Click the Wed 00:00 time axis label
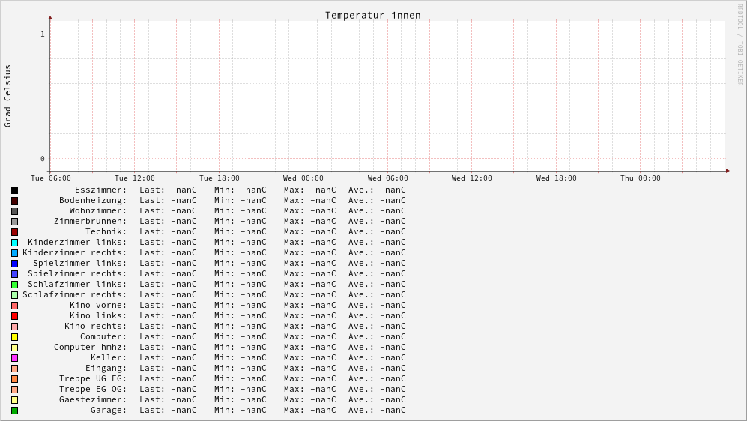Viewport: 747px width, 421px height. click(303, 178)
